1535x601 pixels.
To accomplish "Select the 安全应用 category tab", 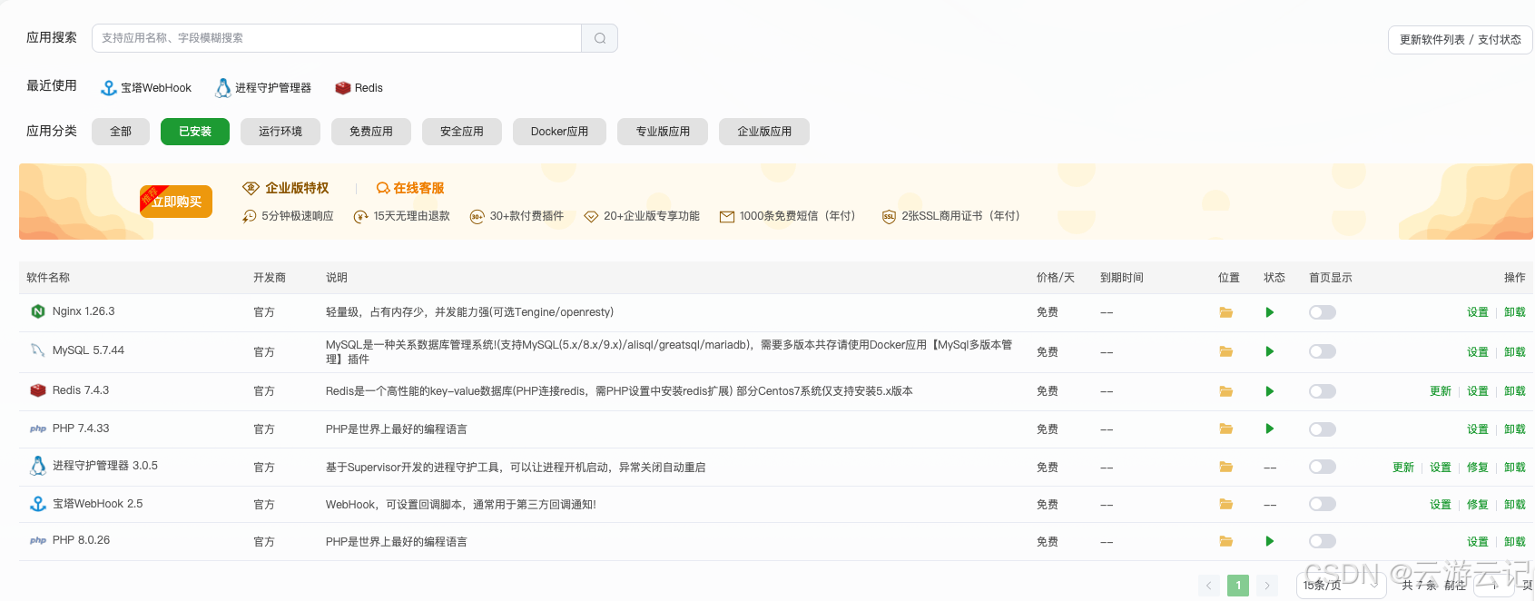I will pos(462,132).
